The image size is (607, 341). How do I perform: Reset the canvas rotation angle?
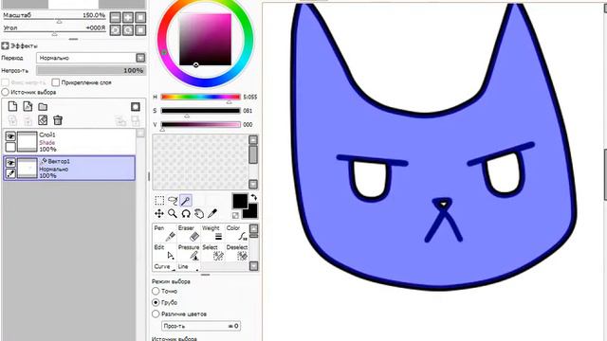tap(140, 29)
